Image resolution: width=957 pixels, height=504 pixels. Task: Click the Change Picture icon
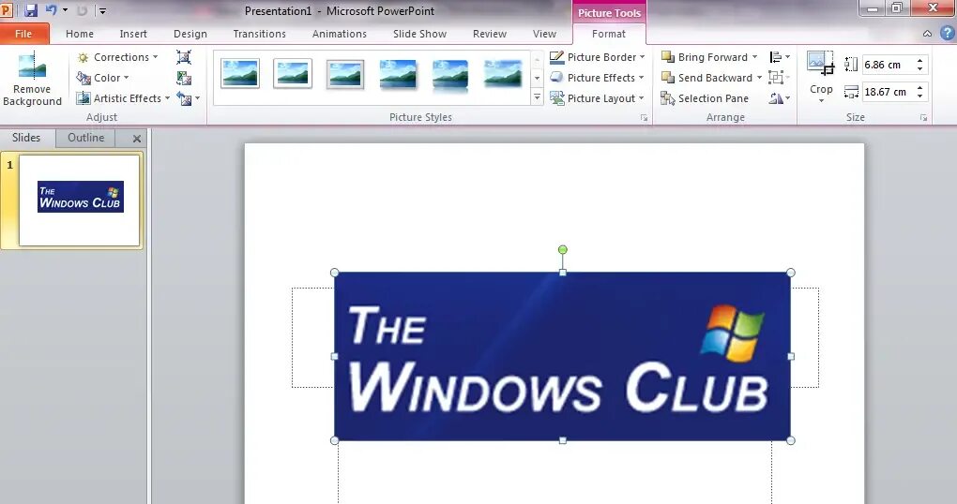point(184,78)
